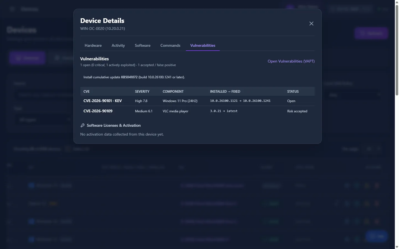The height and width of the screenshot is (249, 399).
Task: Click the STATUS column header
Action: [x=293, y=92]
